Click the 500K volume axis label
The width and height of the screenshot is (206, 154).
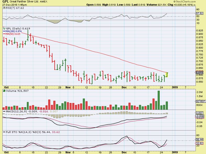199,105
